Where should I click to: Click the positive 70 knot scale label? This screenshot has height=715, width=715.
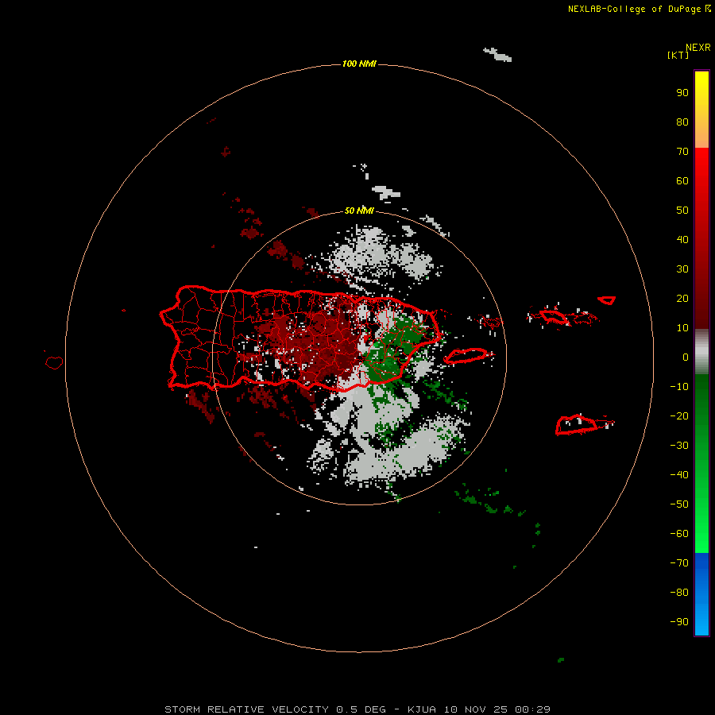682,152
